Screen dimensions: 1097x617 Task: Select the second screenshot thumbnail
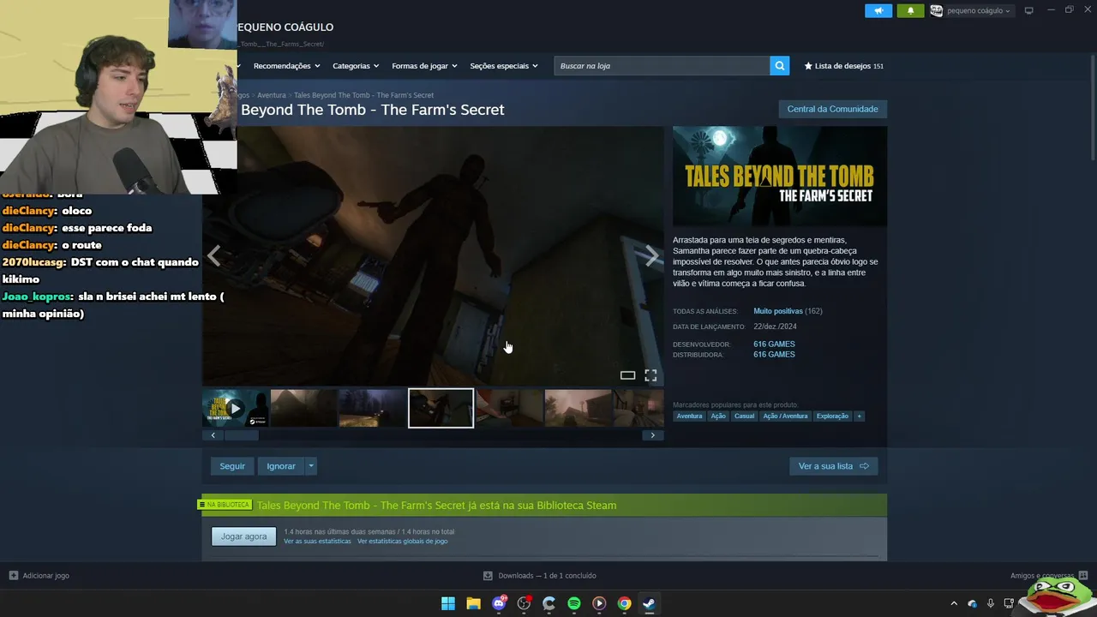[303, 408]
